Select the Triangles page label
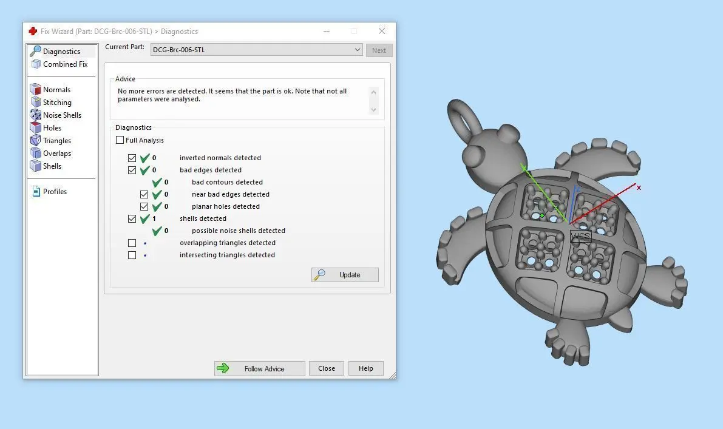The image size is (723, 429). [x=57, y=141]
